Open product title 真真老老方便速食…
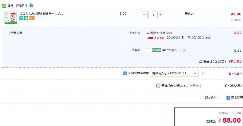Screen dimensions: 243x126 pos(41,14)
